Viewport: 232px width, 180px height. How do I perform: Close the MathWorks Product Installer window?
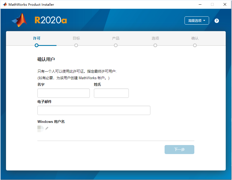click(x=225, y=4)
